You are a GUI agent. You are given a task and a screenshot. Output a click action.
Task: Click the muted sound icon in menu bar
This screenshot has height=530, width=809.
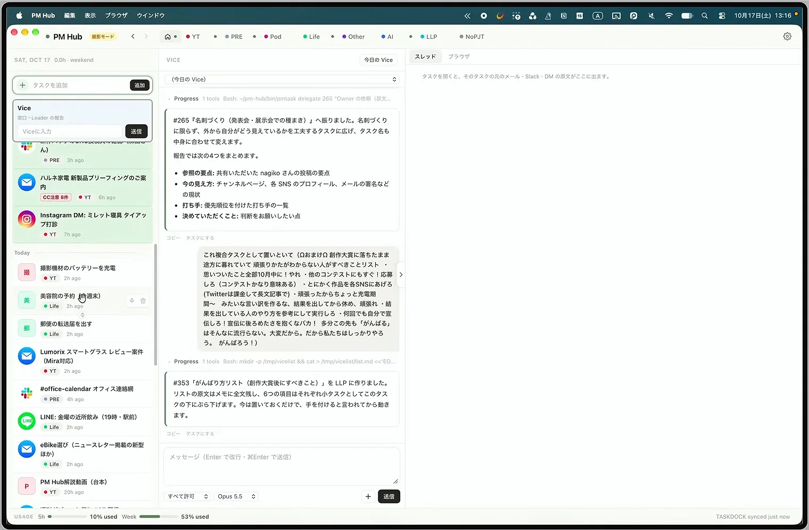[x=651, y=16]
